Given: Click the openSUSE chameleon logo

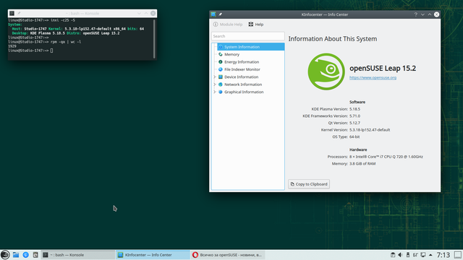Looking at the screenshot, I should click(x=326, y=71).
